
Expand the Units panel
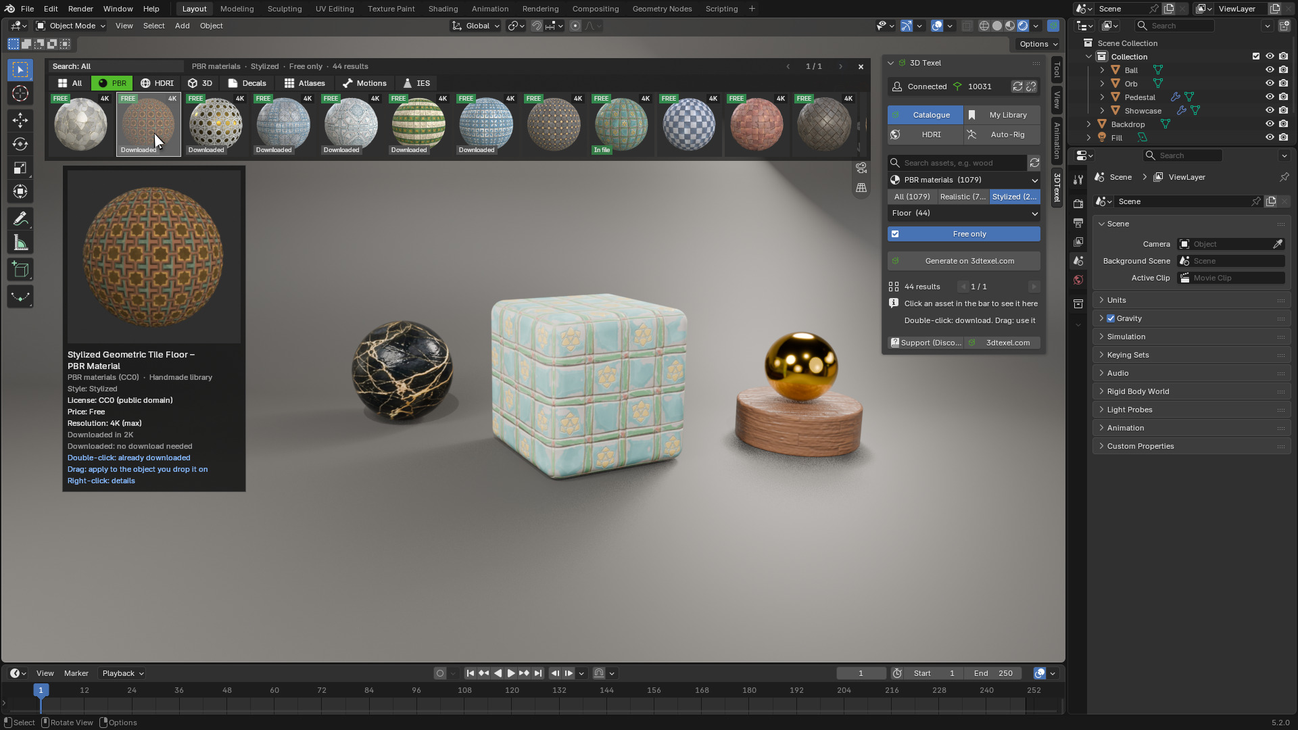point(1191,300)
